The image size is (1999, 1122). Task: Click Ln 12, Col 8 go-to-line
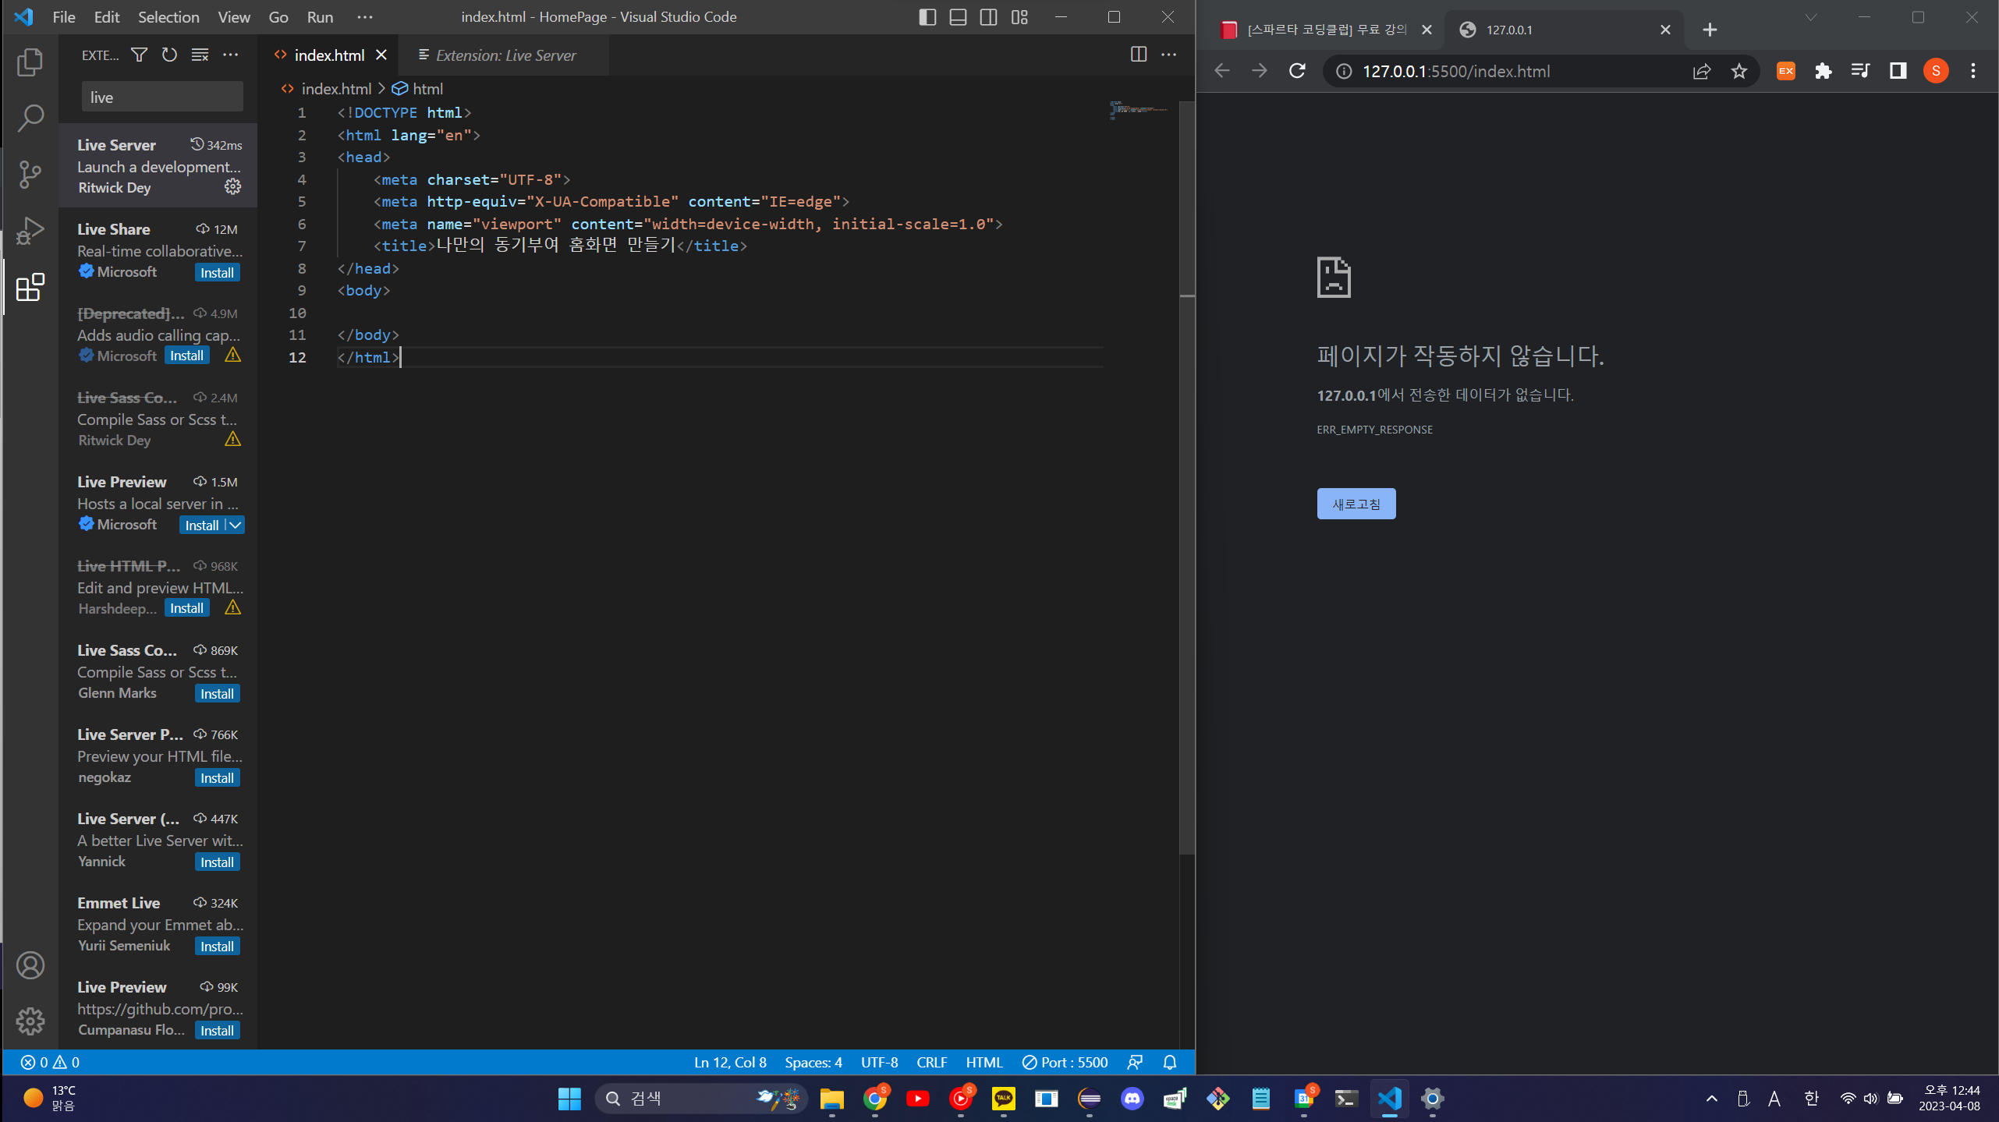click(x=730, y=1062)
